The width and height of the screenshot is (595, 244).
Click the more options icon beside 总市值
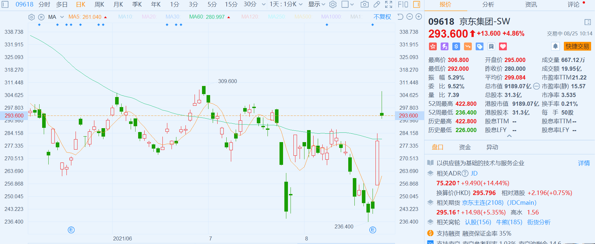[536, 86]
